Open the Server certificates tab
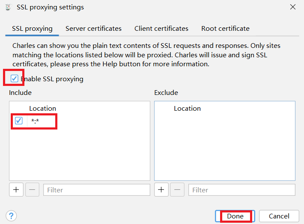The height and width of the screenshot is (224, 304). (x=93, y=29)
